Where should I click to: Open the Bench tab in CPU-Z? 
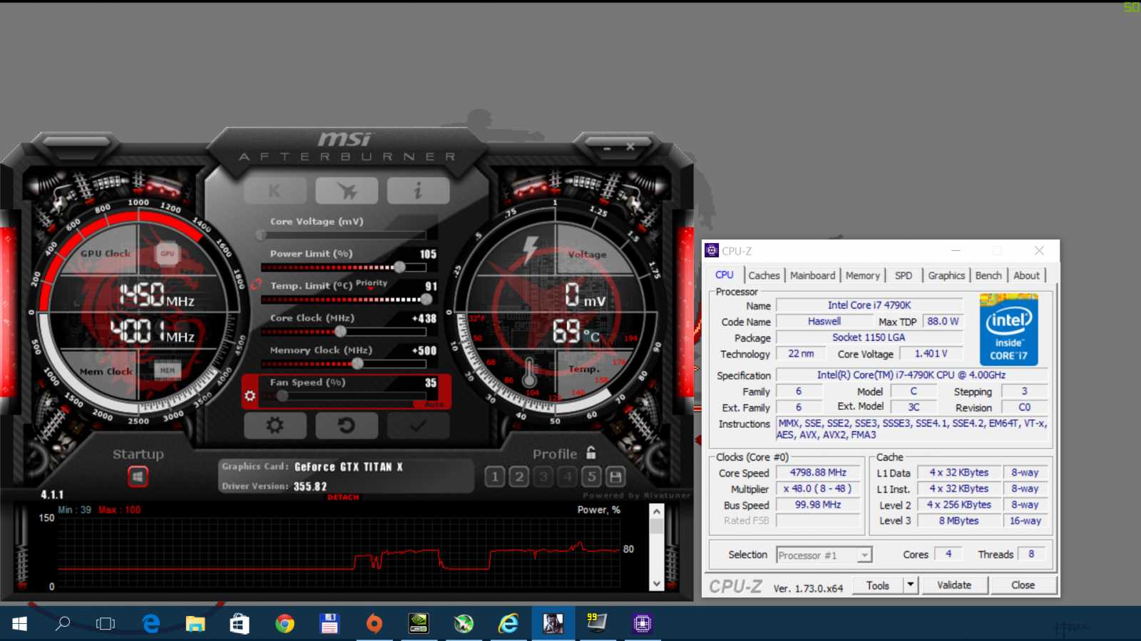pos(988,275)
